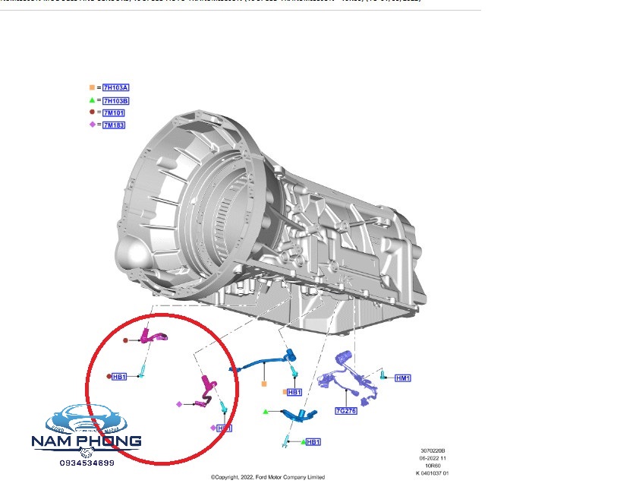639x493 pixels.
Task: Open part label 7M183 in the legend
Action: (114, 125)
